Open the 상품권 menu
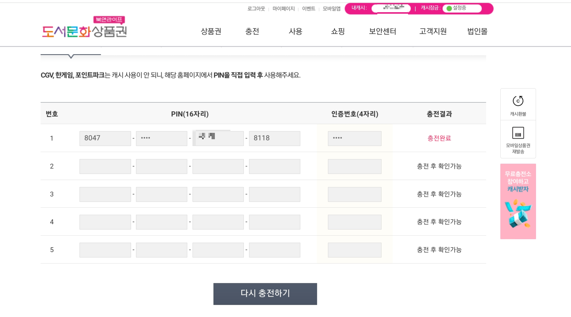The height and width of the screenshot is (317, 571). 211,31
